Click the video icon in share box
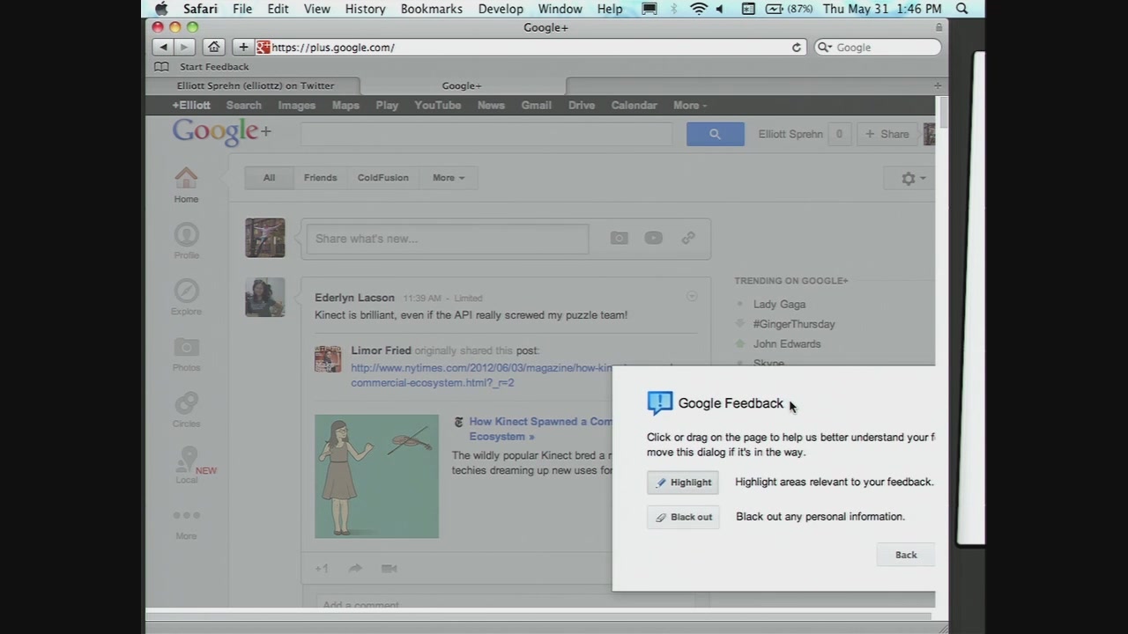Viewport: 1128px width, 634px height. click(653, 238)
